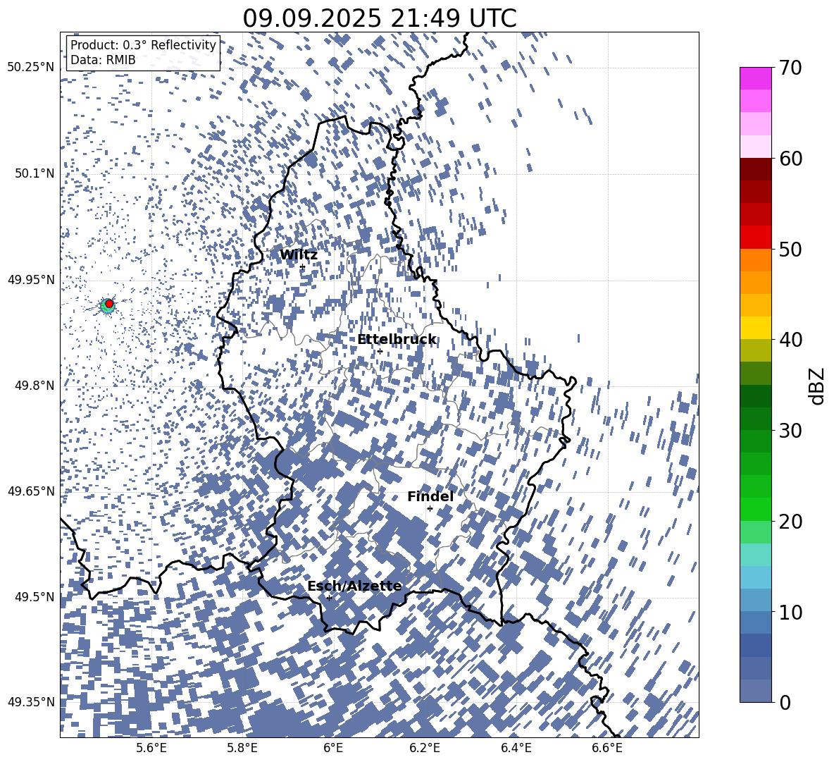This screenshot has width=834, height=762.
Task: Click the Findel station label
Action: click(x=430, y=496)
